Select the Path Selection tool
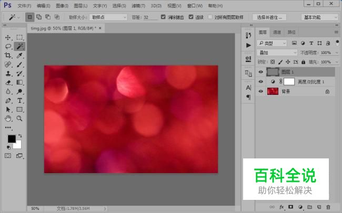The width and height of the screenshot is (342, 213). 8,110
